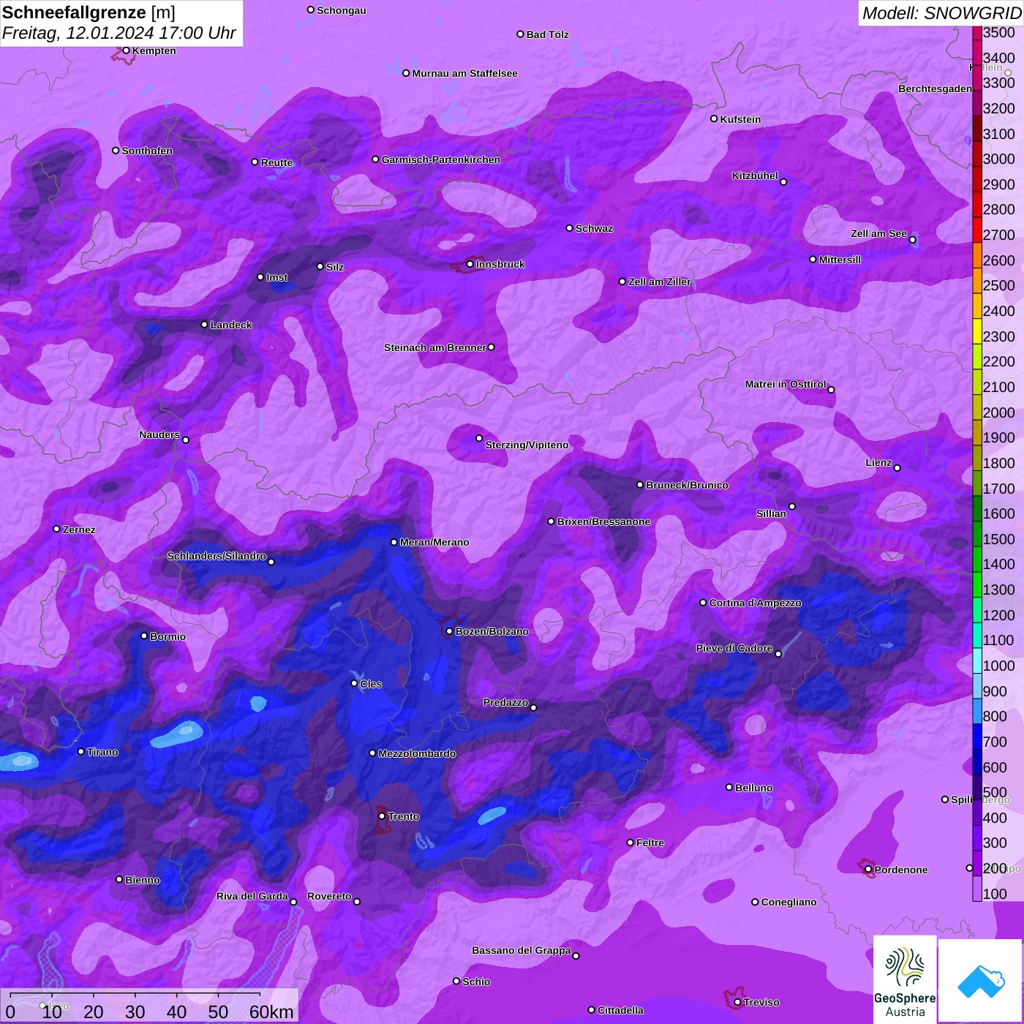Image resolution: width=1024 pixels, height=1024 pixels.
Task: Click the Meran/Merano label
Action: 434,542
